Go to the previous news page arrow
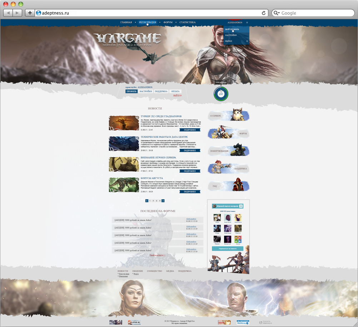 (x=147, y=201)
